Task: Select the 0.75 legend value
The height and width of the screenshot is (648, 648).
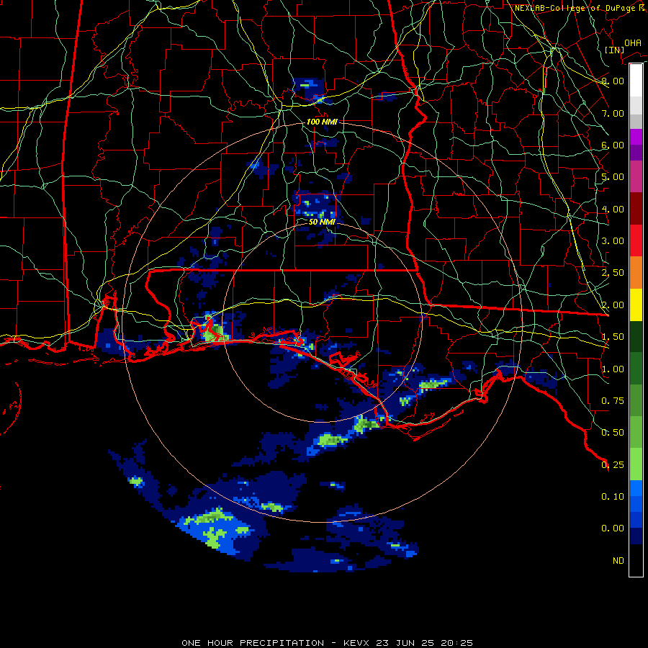Action: [613, 401]
